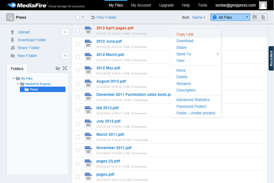Click the New Folder icon
Image resolution: width=274 pixels, height=183 pixels.
[12, 56]
